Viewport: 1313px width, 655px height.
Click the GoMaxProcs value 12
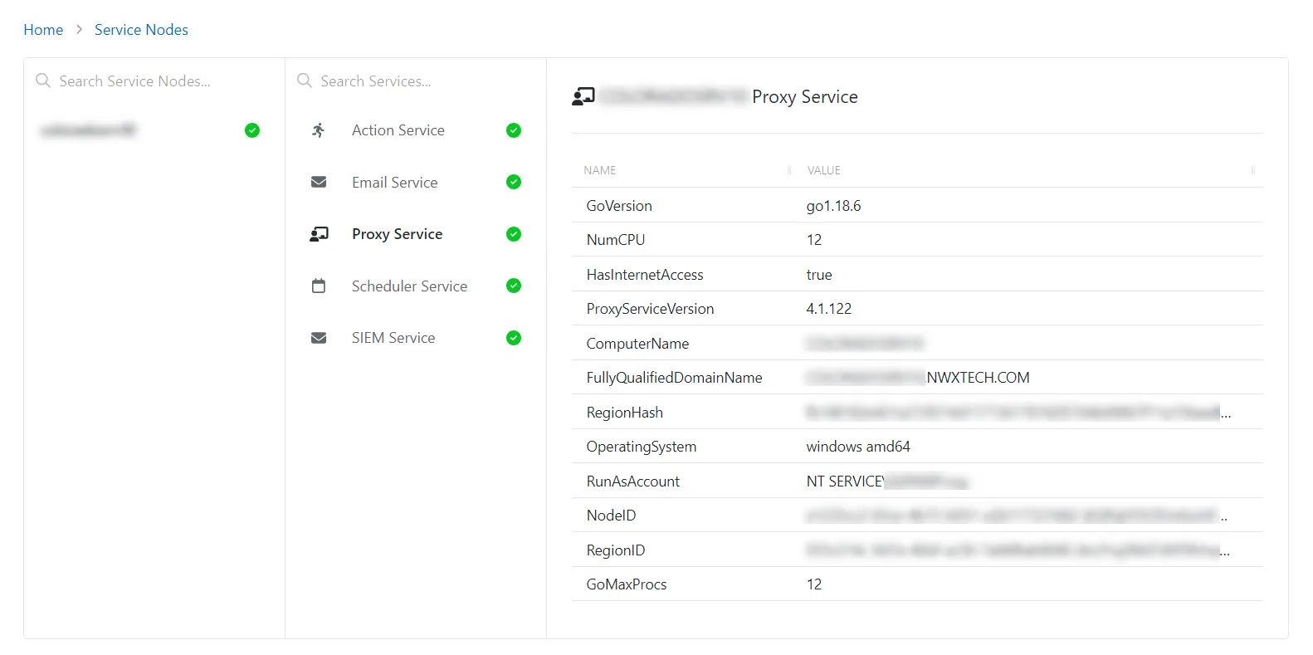tap(814, 584)
